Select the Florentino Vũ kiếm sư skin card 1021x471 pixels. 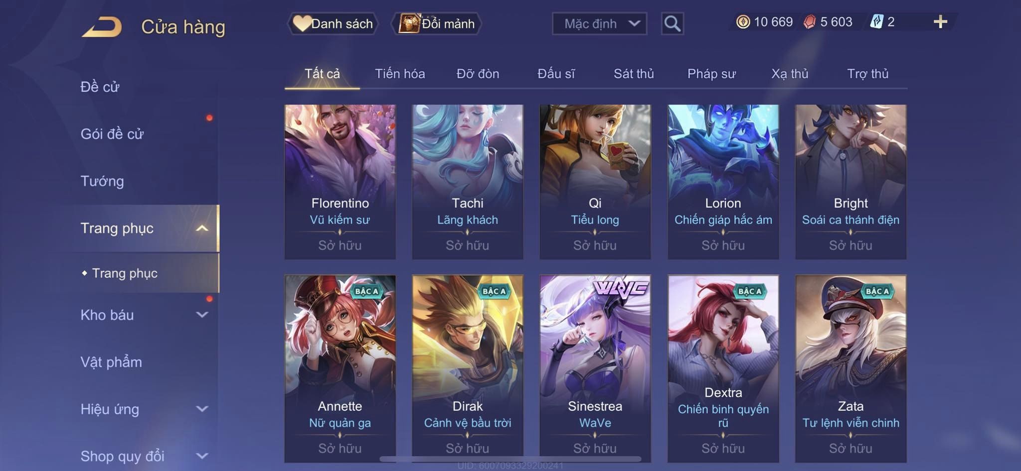pos(340,182)
